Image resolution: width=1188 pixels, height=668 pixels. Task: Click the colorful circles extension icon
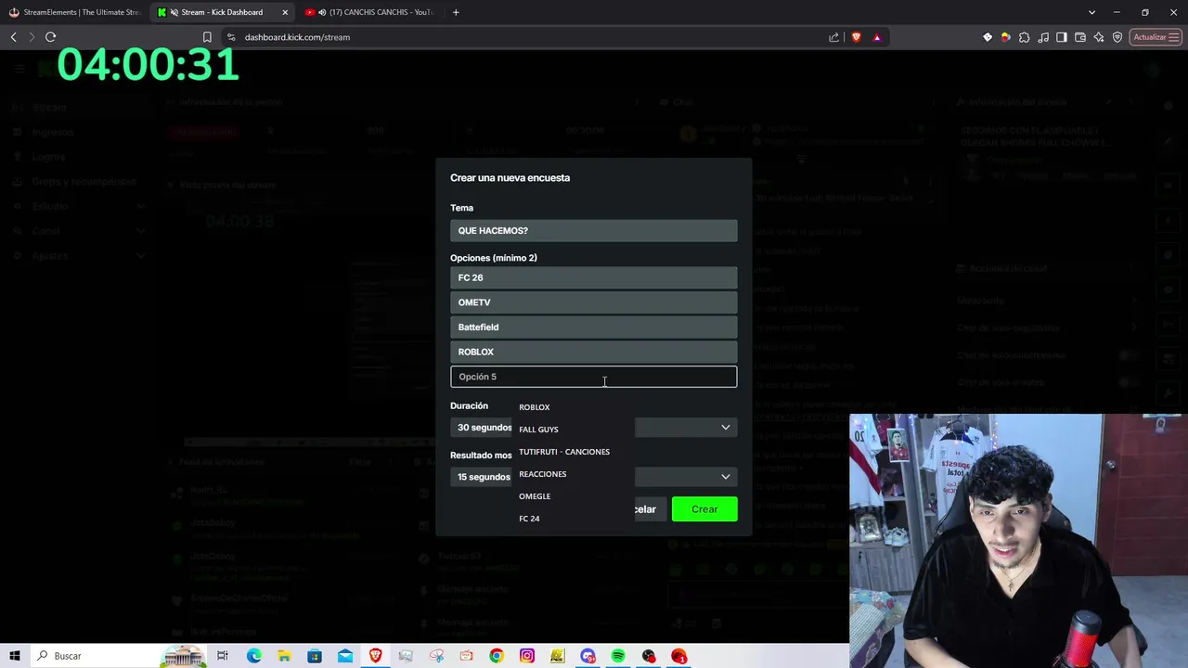[1005, 37]
